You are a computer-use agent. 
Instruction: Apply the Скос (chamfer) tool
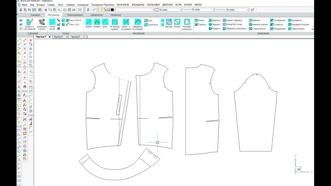148,20
